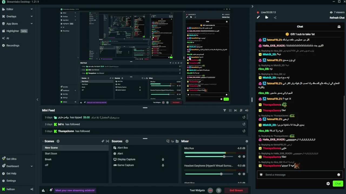This screenshot has width=346, height=194.
Task: Toggle lock on Display Capture source
Action: point(163,159)
